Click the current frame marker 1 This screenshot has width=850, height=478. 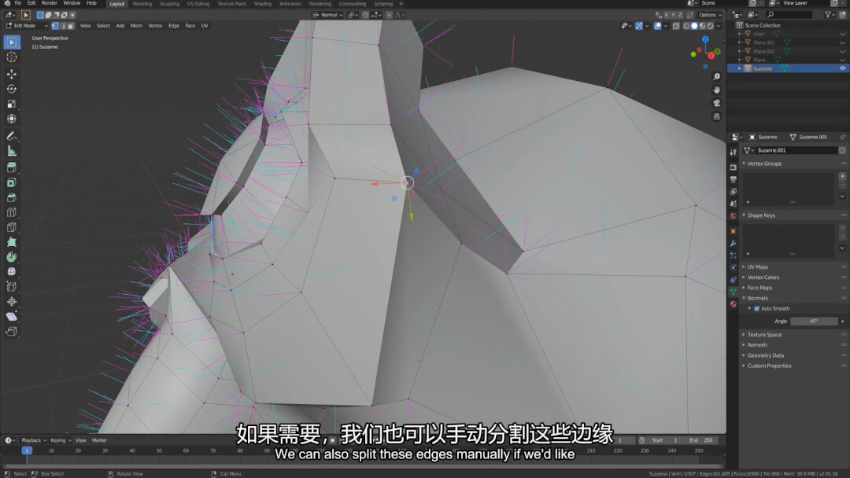27,450
